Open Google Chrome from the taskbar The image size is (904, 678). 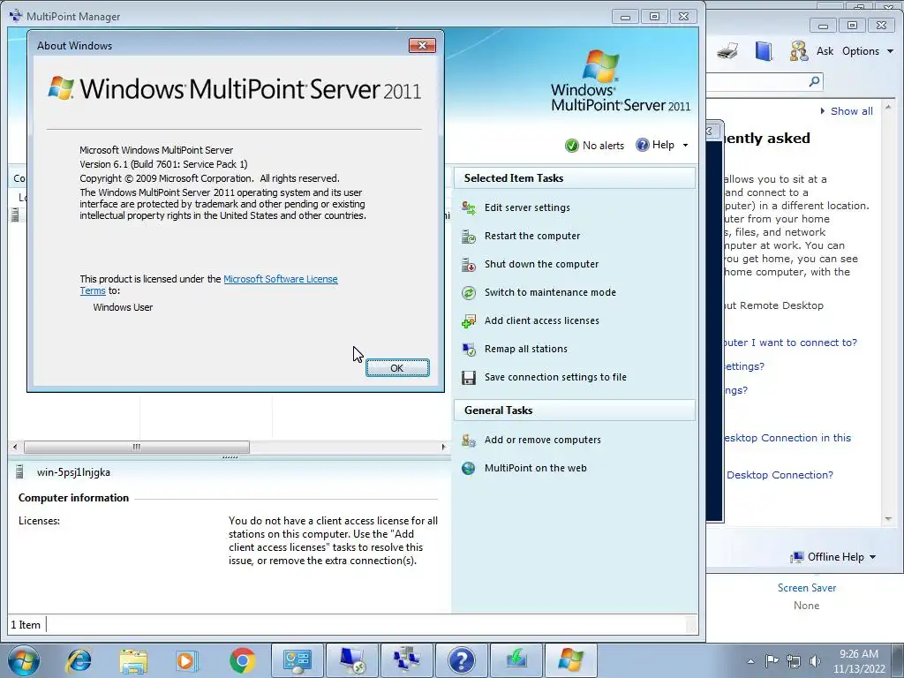click(x=242, y=660)
